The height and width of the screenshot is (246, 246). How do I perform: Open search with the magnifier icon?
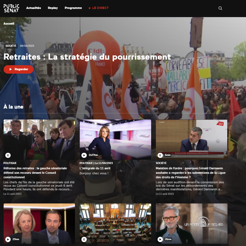(x=220, y=8)
